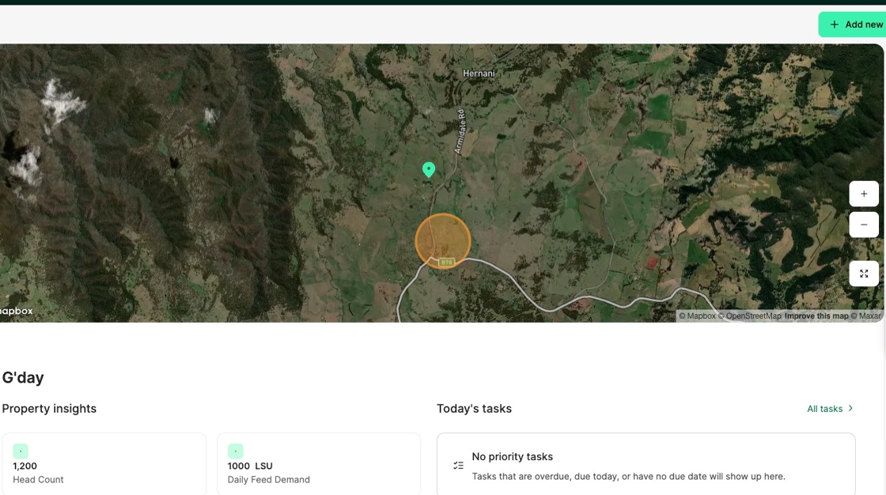
Task: Toggle fullscreen map view
Action: pos(863,274)
